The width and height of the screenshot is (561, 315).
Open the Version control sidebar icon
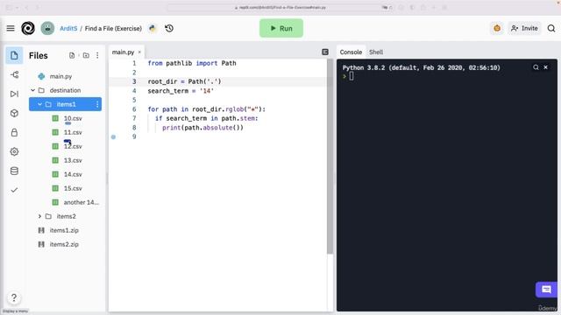pyautogui.click(x=14, y=74)
